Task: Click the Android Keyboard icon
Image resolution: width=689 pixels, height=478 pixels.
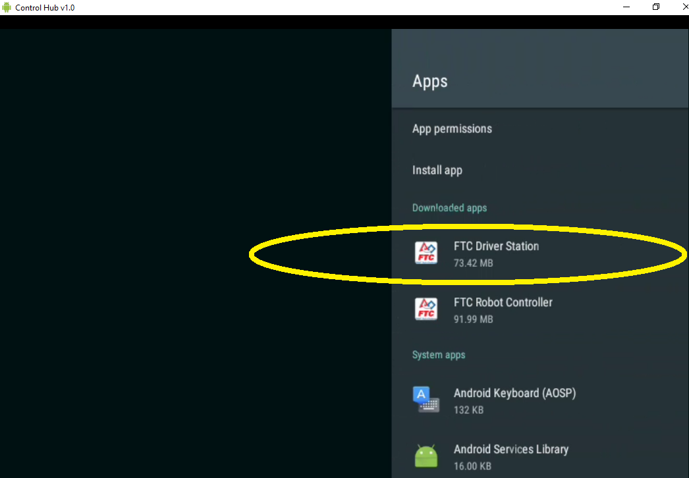Action: (426, 400)
